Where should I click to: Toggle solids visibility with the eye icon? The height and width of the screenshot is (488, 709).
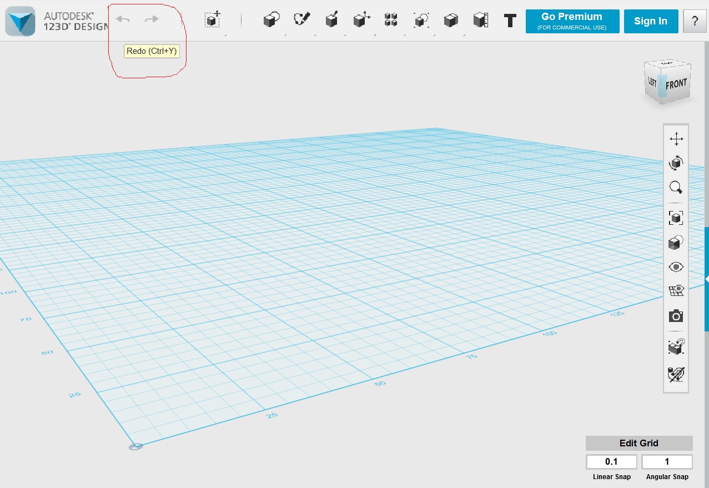(x=676, y=267)
